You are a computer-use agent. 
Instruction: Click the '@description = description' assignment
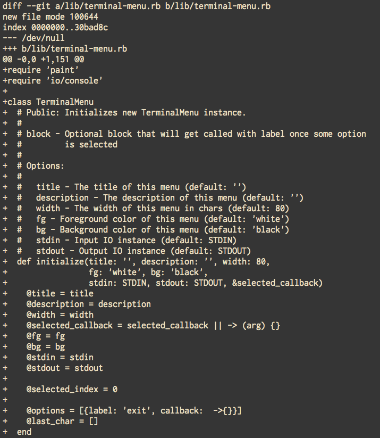pos(89,304)
